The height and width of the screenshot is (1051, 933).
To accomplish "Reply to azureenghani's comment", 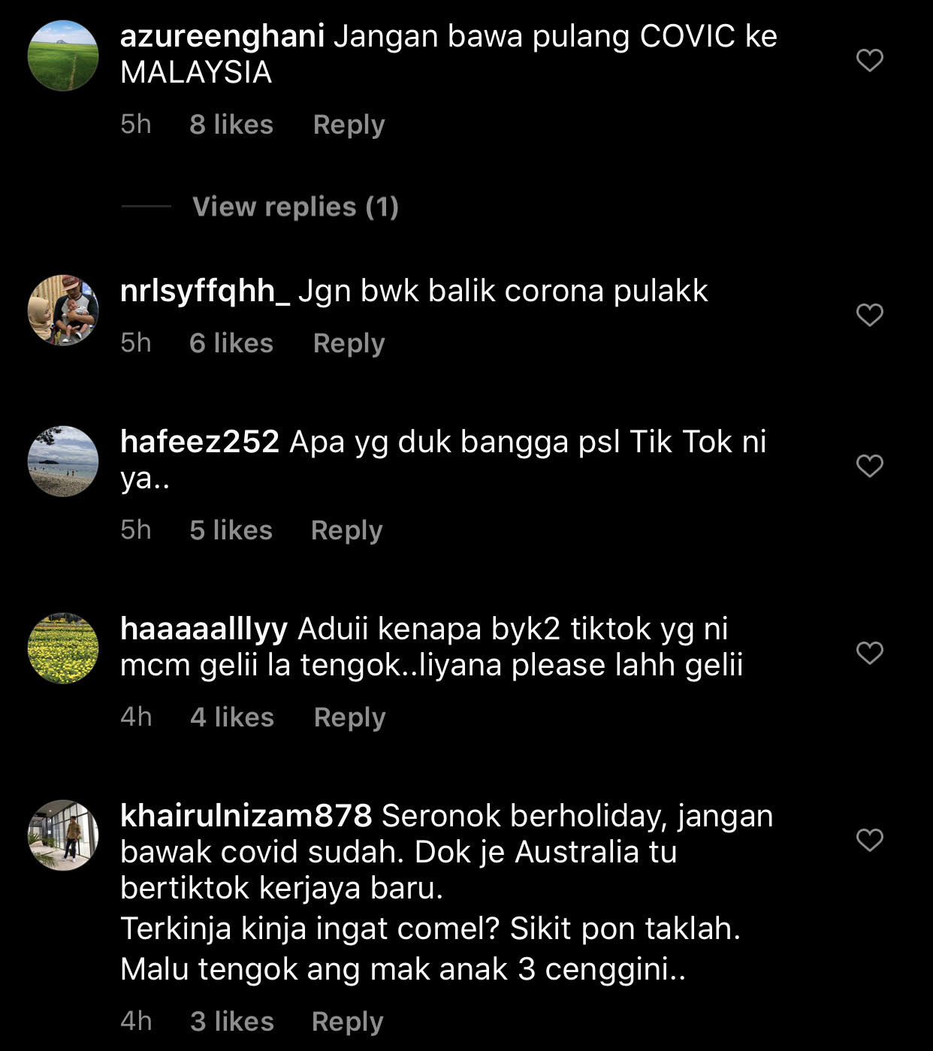I will (x=349, y=125).
